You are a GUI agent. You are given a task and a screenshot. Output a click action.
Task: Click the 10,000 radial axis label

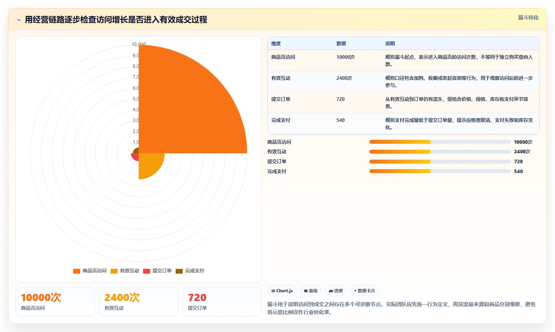point(139,44)
